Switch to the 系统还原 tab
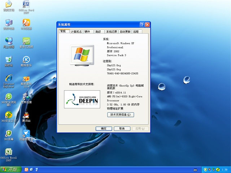 point(112,32)
